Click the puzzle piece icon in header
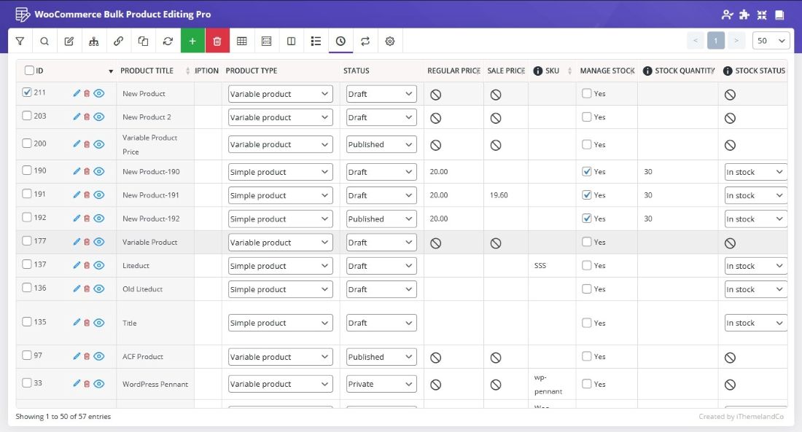802x432 pixels. tap(744, 15)
